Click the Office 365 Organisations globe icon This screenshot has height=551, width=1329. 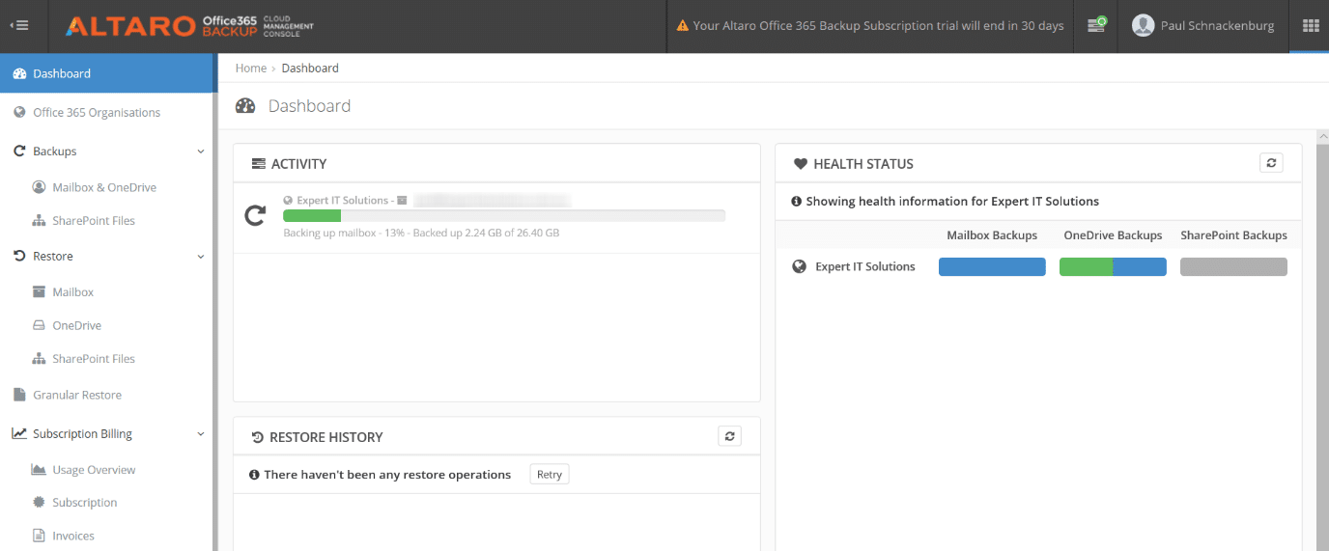point(19,112)
